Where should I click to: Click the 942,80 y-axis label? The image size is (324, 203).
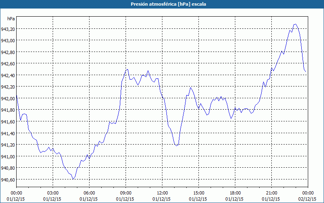[8, 53]
